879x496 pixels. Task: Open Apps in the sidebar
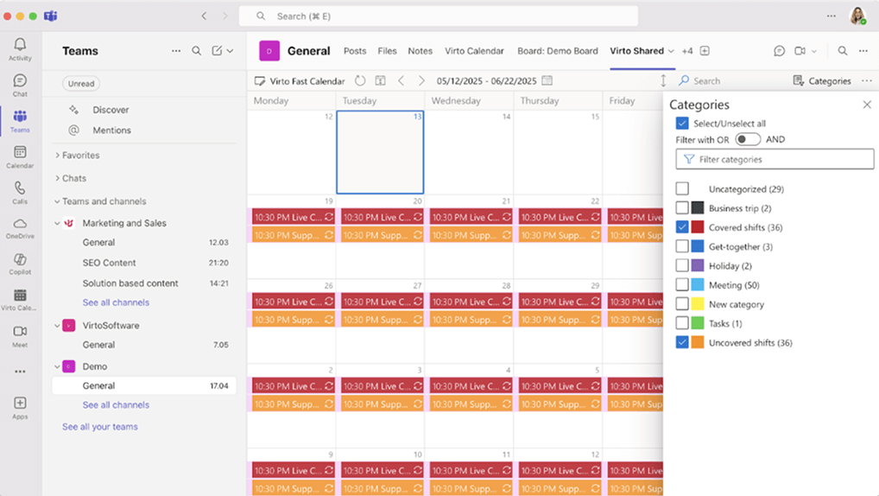tap(20, 408)
